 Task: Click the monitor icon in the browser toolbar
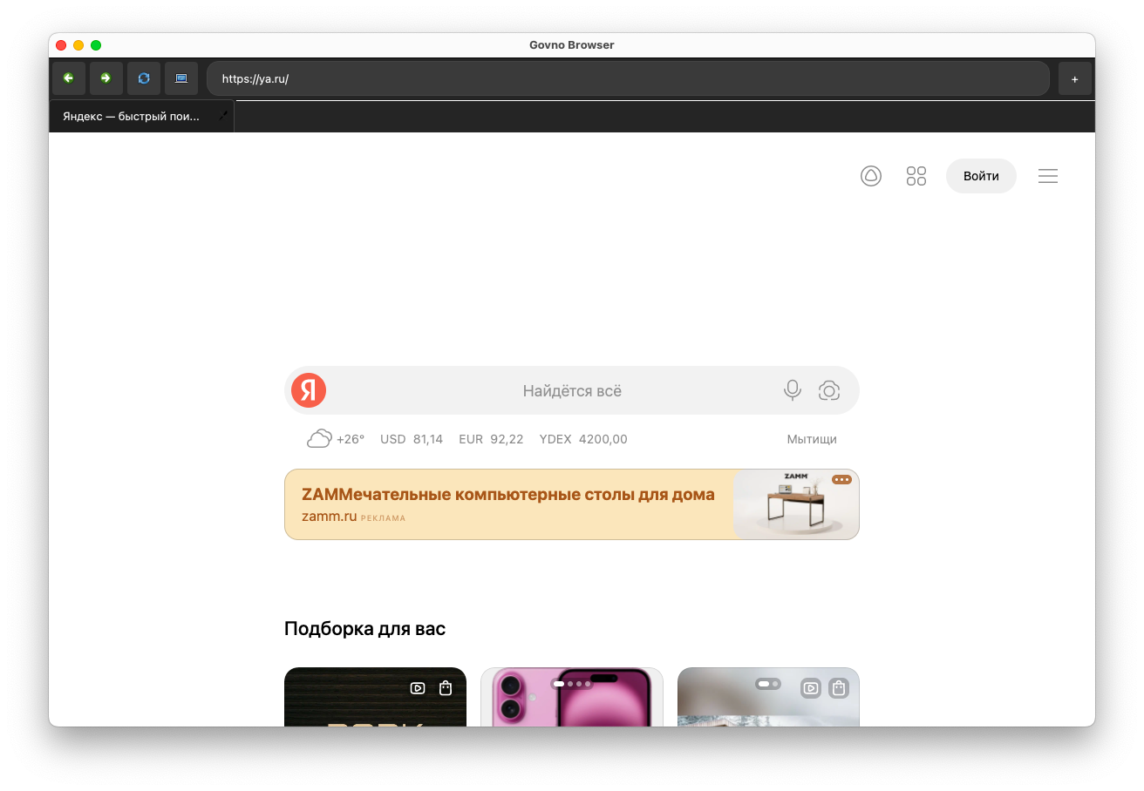click(181, 78)
